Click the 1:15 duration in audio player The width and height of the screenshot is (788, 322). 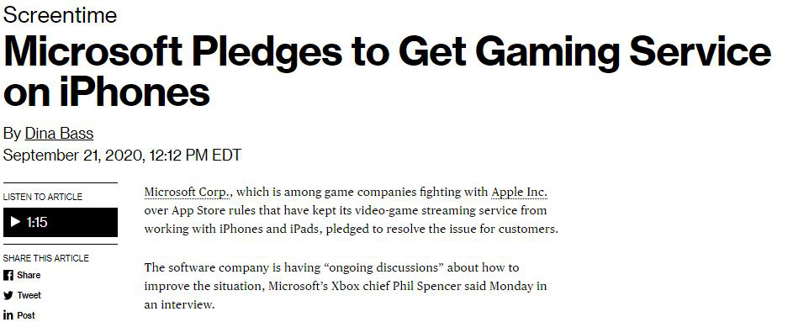[37, 222]
